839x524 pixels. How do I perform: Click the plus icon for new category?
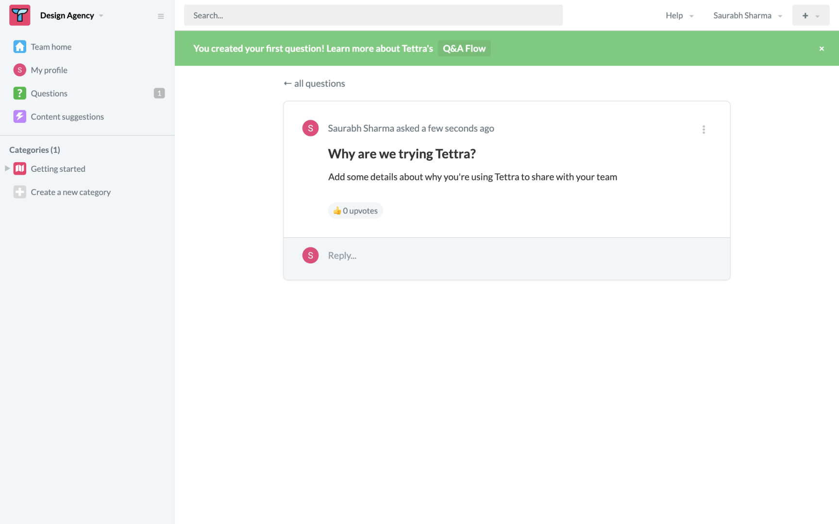[x=20, y=192]
